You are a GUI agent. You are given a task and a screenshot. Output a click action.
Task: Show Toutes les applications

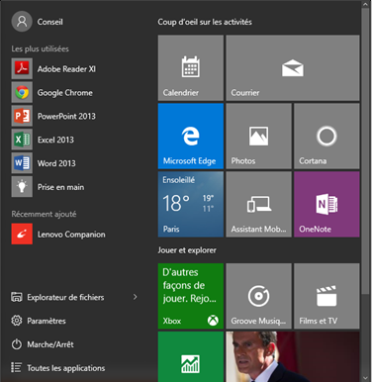click(x=58, y=368)
